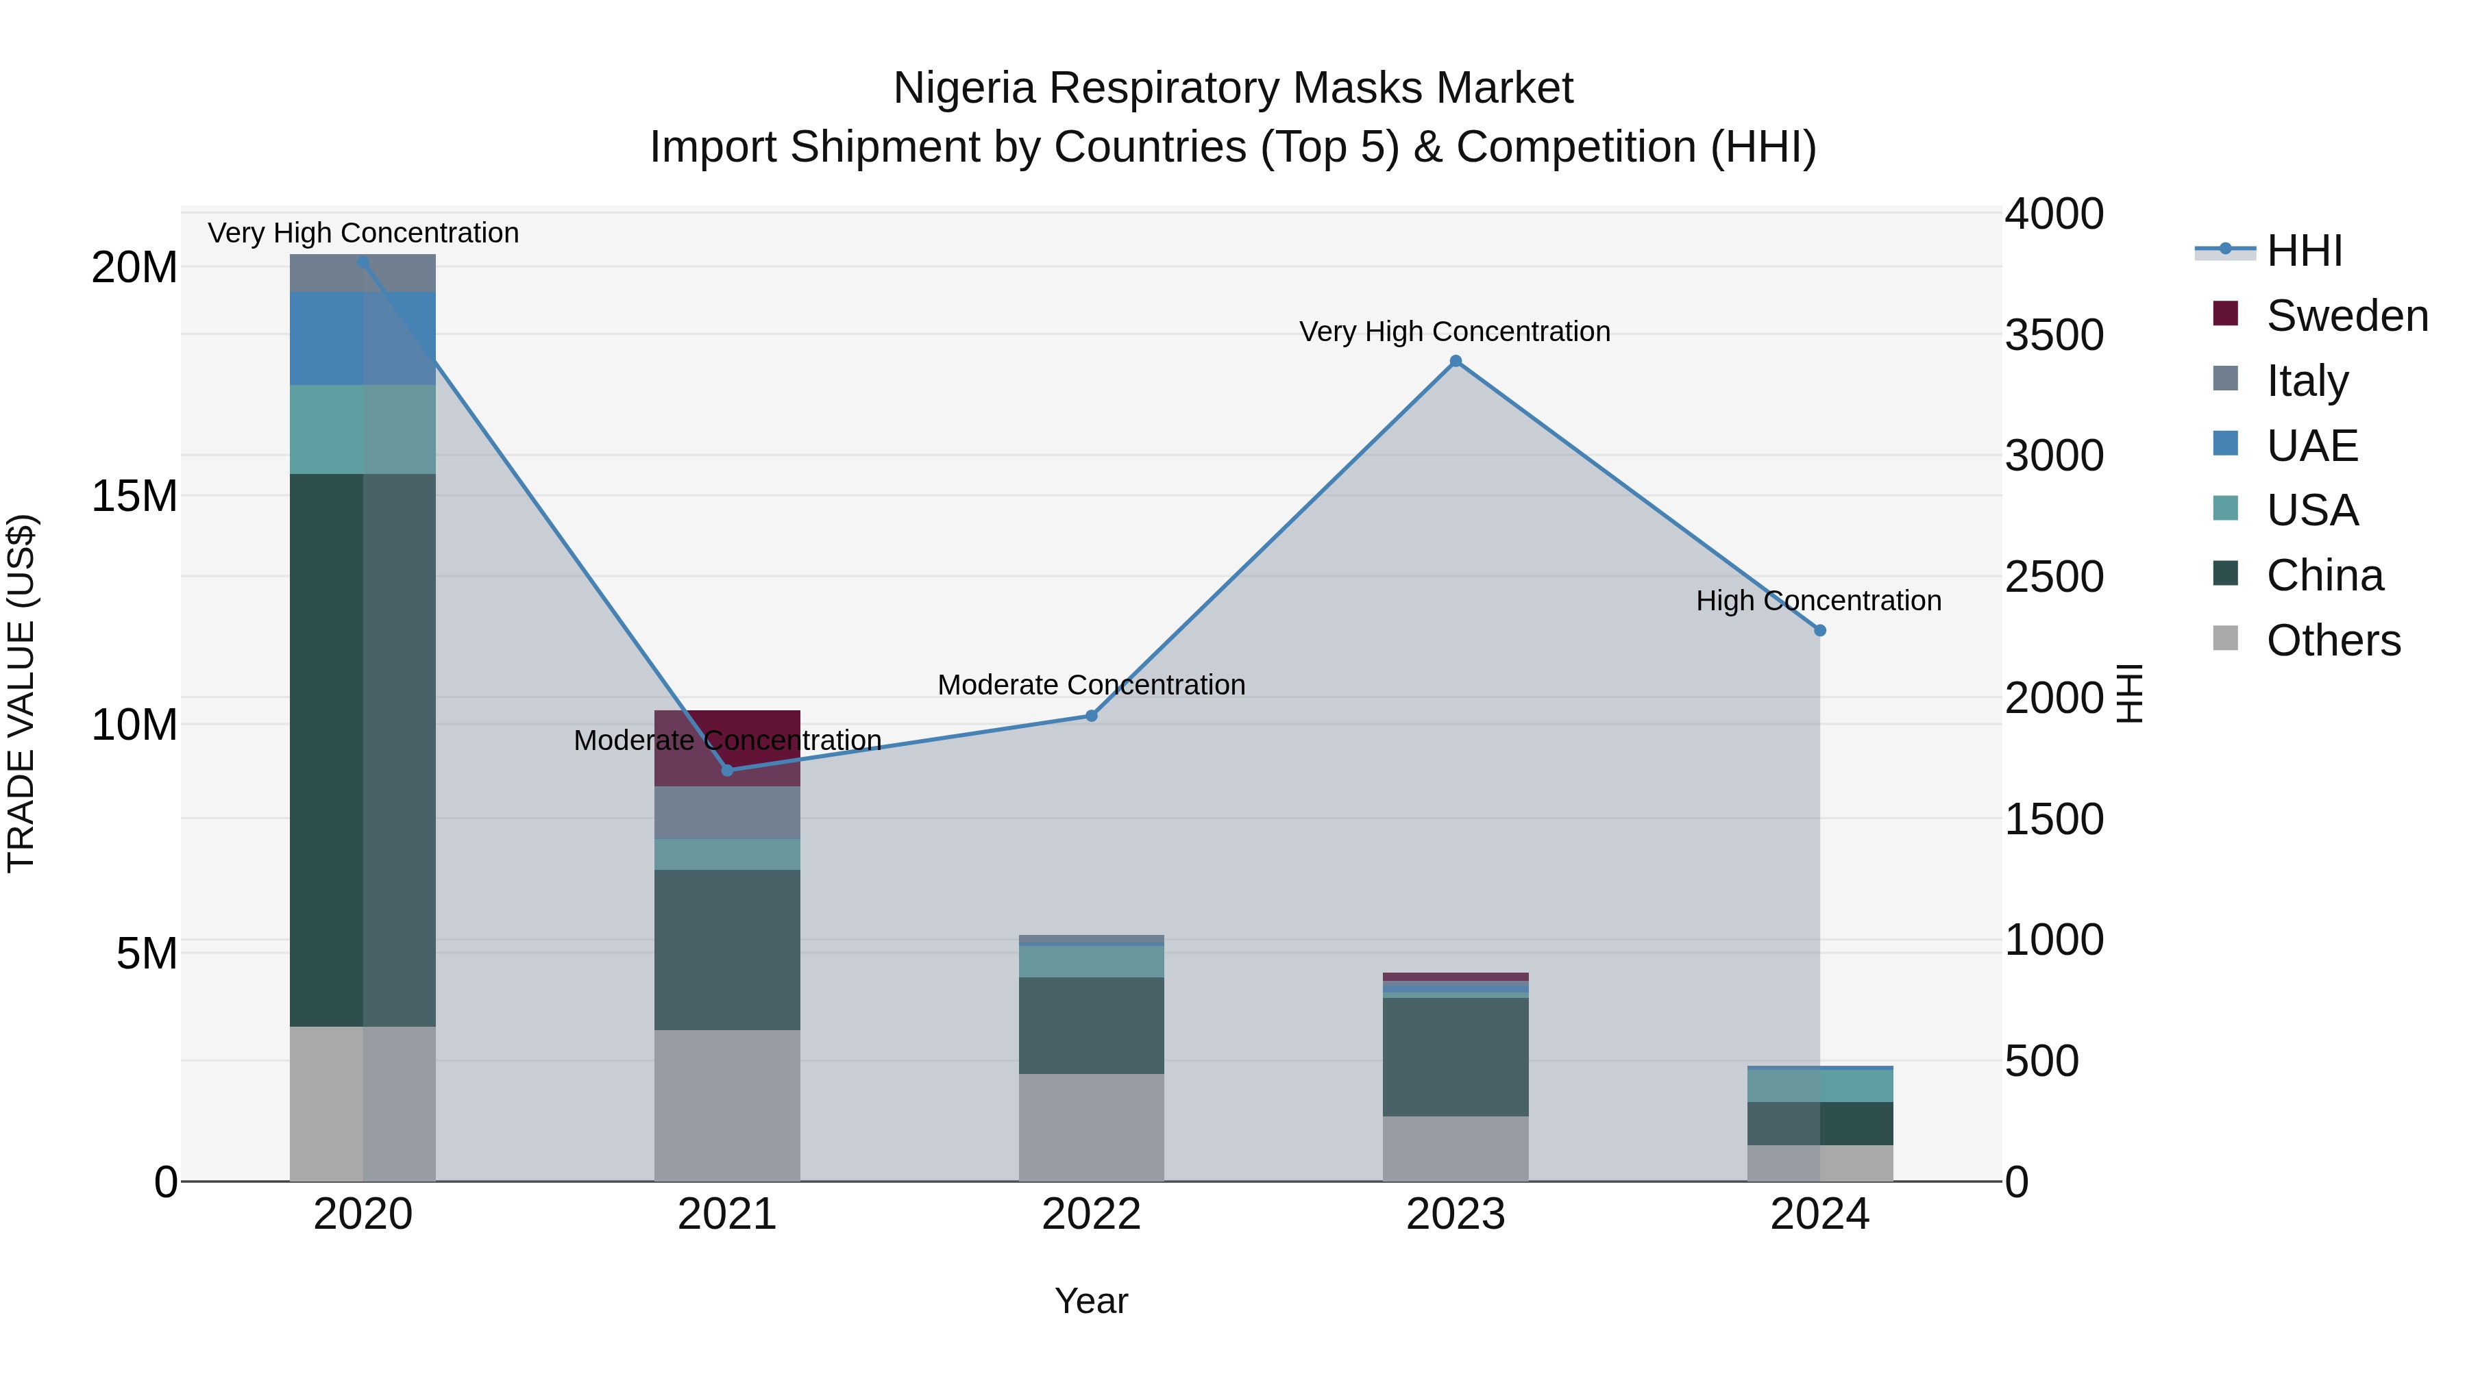Click the Others segment of the 2020 bar

[363, 1103]
